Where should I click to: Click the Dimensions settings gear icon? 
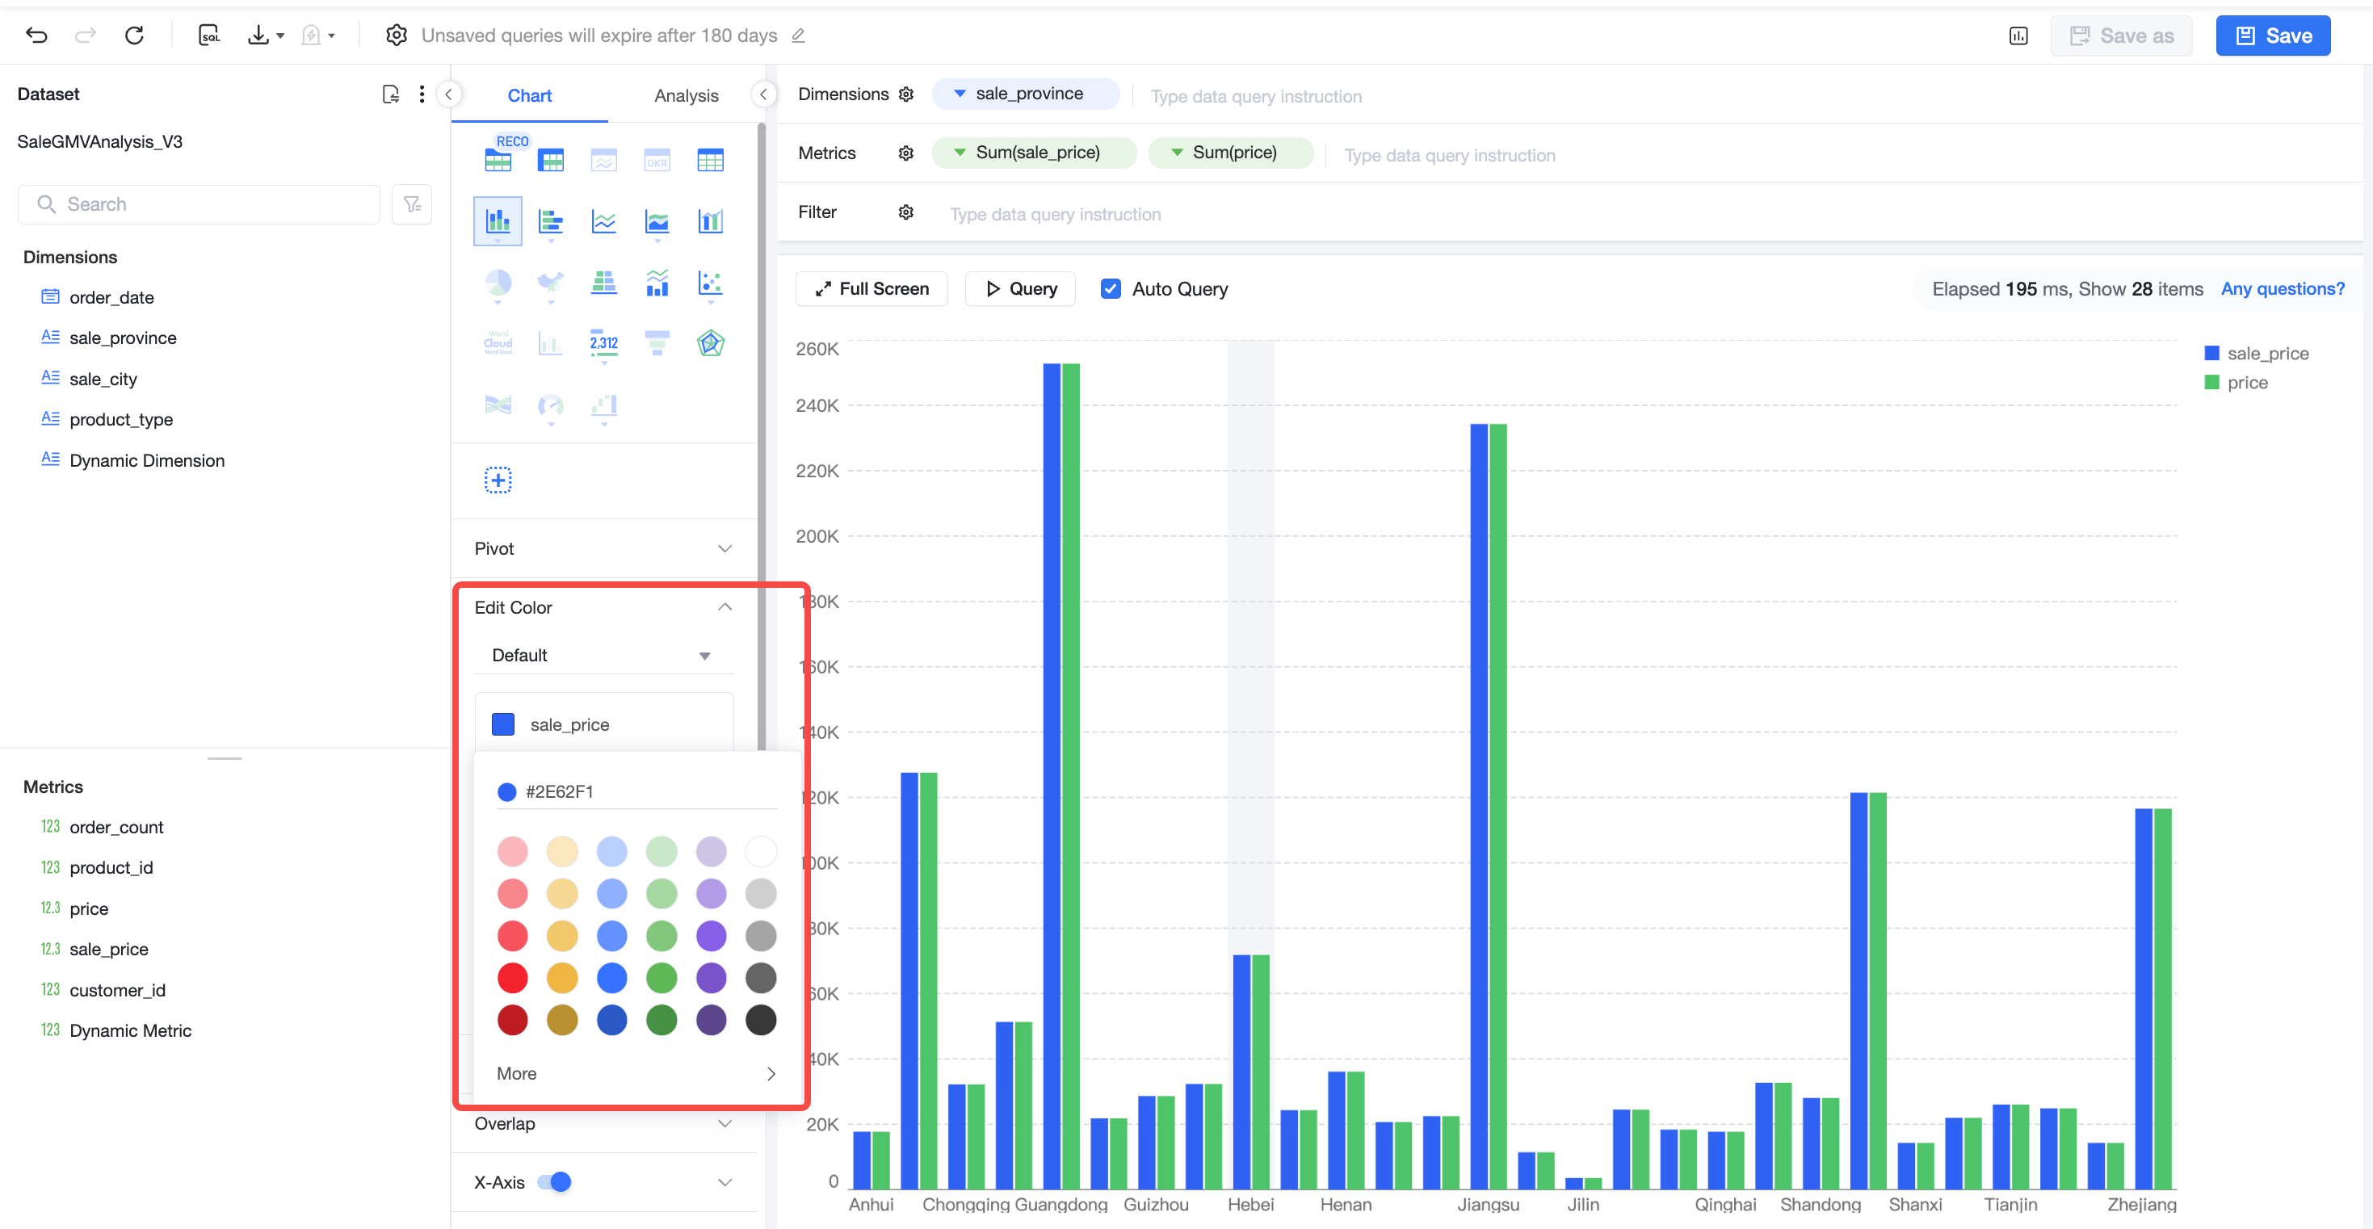[x=905, y=94]
